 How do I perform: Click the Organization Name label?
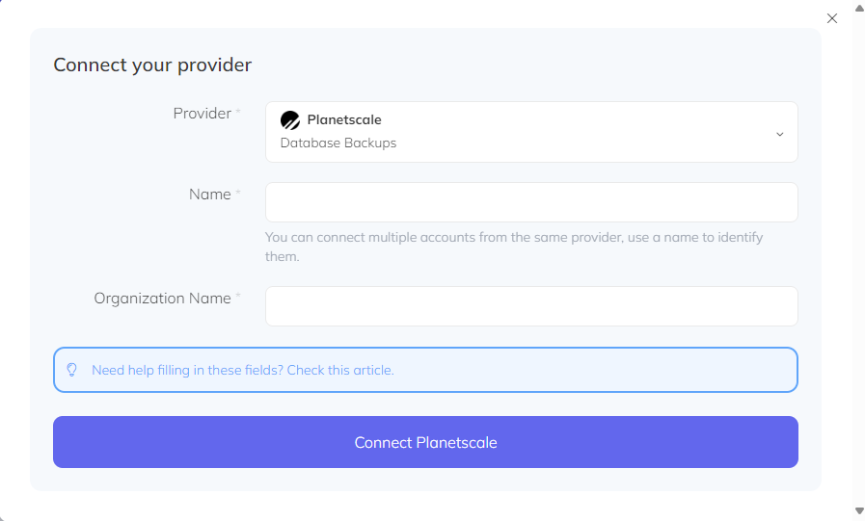coord(162,299)
